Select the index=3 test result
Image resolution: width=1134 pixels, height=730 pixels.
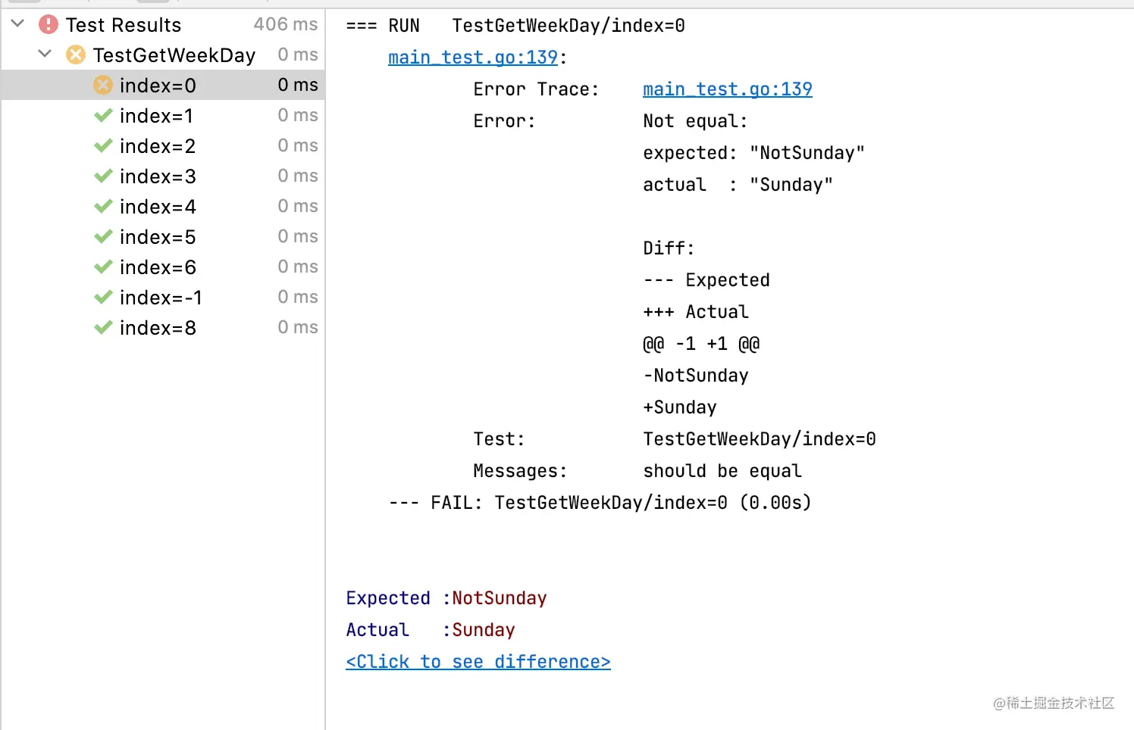click(163, 176)
